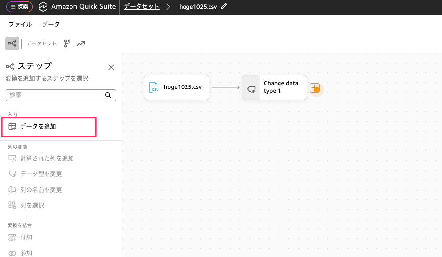Select データ型を変更 step

[x=41, y=174]
